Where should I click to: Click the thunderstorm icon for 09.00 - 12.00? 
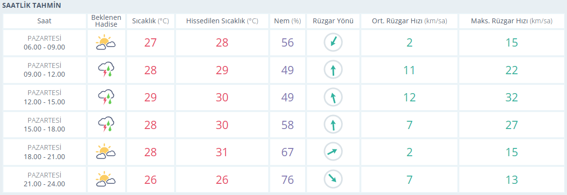(106, 70)
